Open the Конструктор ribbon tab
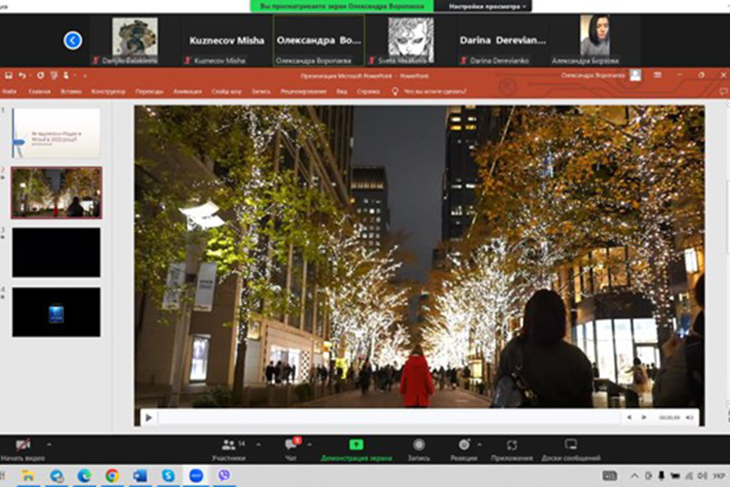The width and height of the screenshot is (730, 487). point(108,92)
